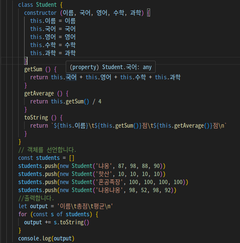Click 'this.수학' on the constructor assignment line
240x243 pixels.
point(43,45)
